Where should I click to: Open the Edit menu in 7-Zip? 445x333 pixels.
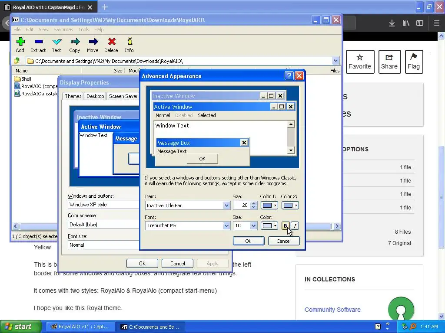[x=30, y=29]
